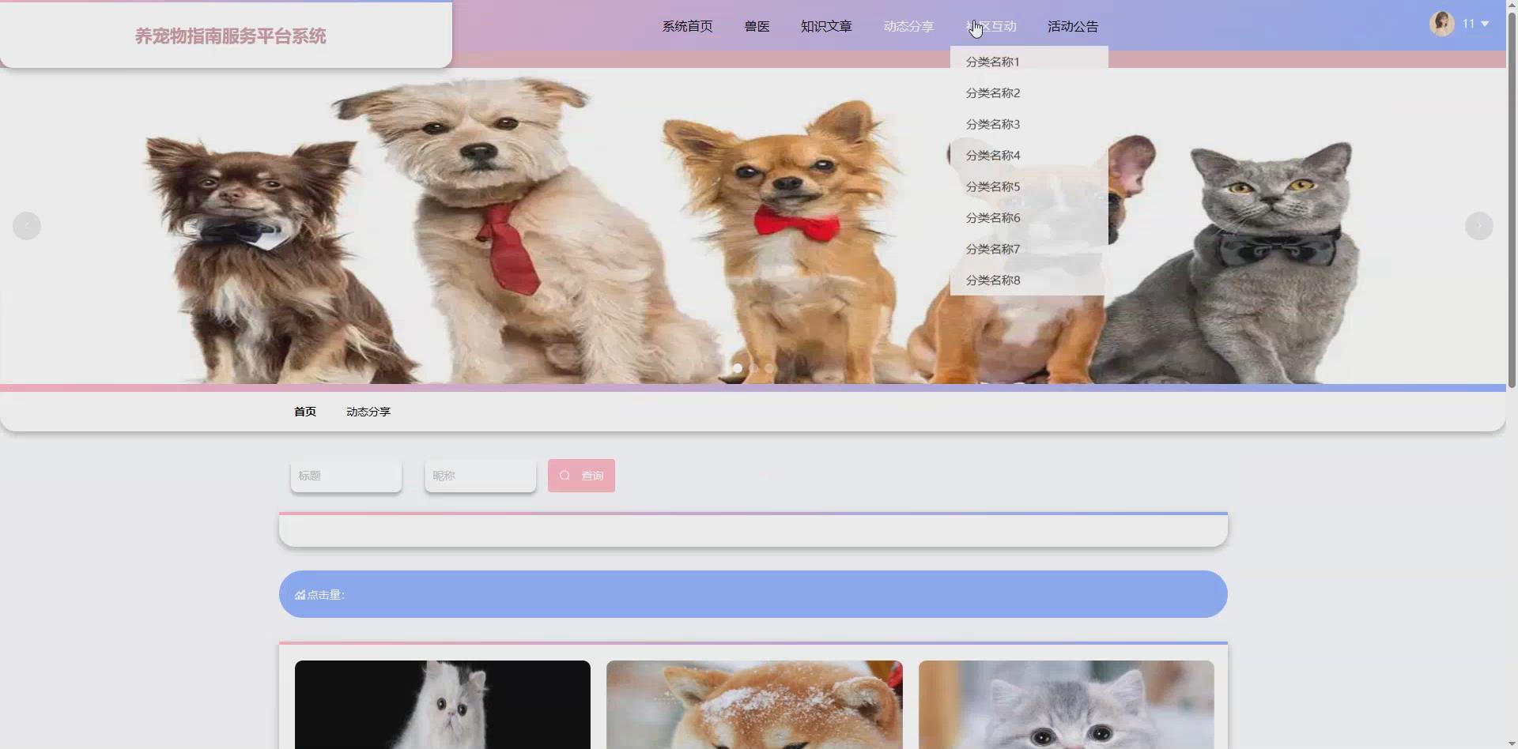Select 分类名称3 from the open dropdown

tap(992, 123)
